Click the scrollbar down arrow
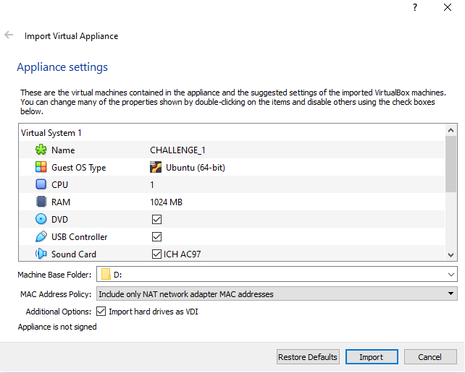Image resolution: width=465 pixels, height=373 pixels. (x=451, y=254)
